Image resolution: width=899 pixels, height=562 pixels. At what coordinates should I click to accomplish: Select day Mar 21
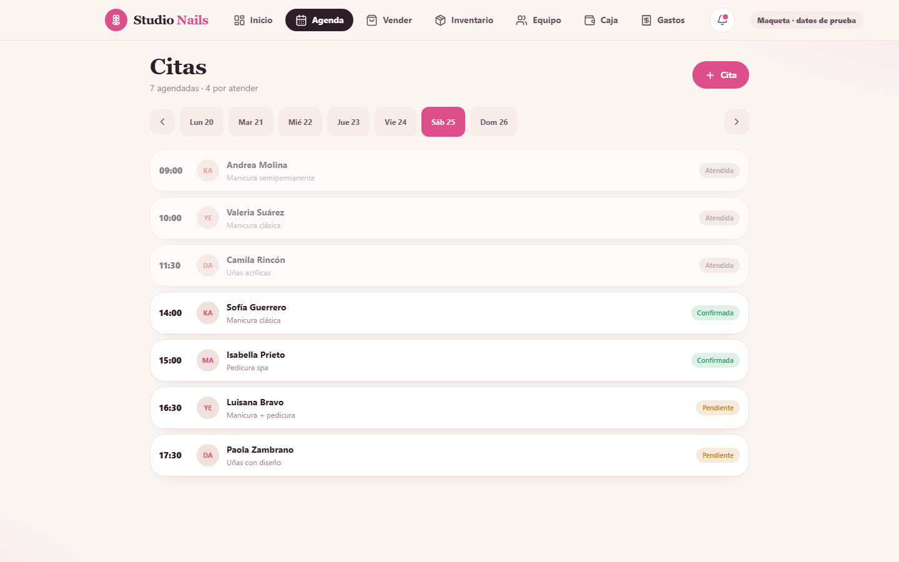coord(250,122)
